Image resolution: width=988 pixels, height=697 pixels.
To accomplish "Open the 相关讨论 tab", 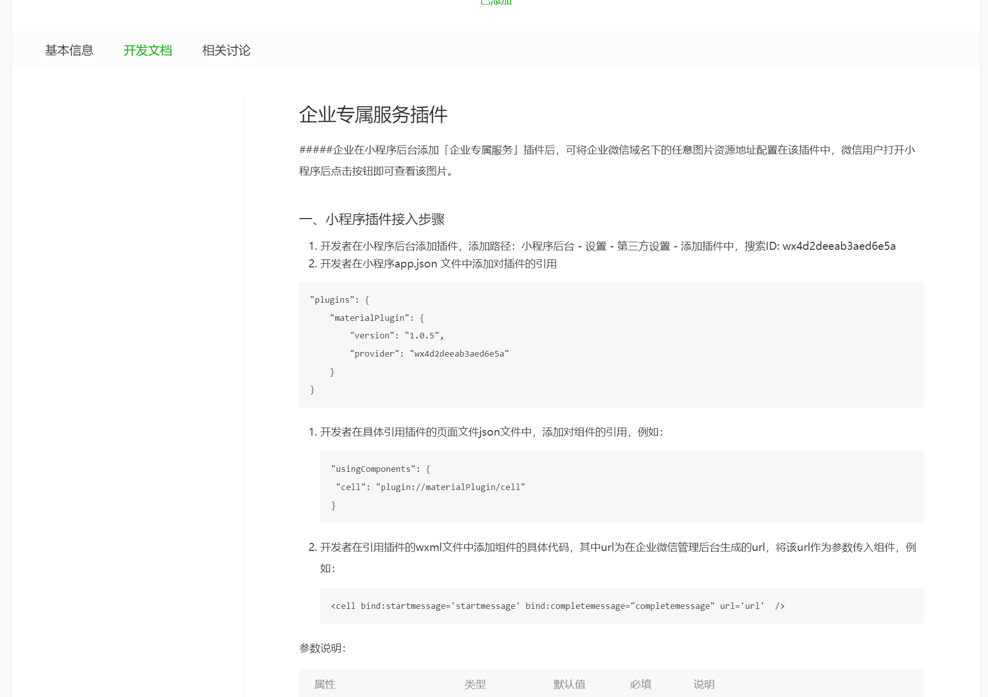I will (226, 50).
